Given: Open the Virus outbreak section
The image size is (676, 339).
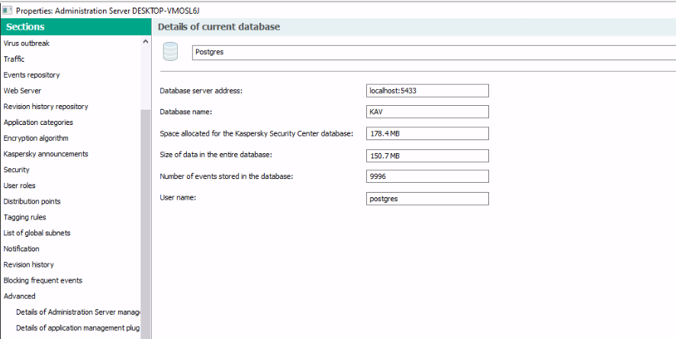Looking at the screenshot, I should point(27,43).
